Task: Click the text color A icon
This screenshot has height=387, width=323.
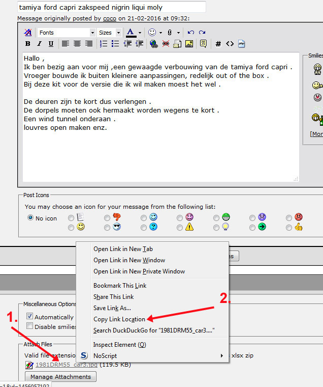Action: coord(131,32)
